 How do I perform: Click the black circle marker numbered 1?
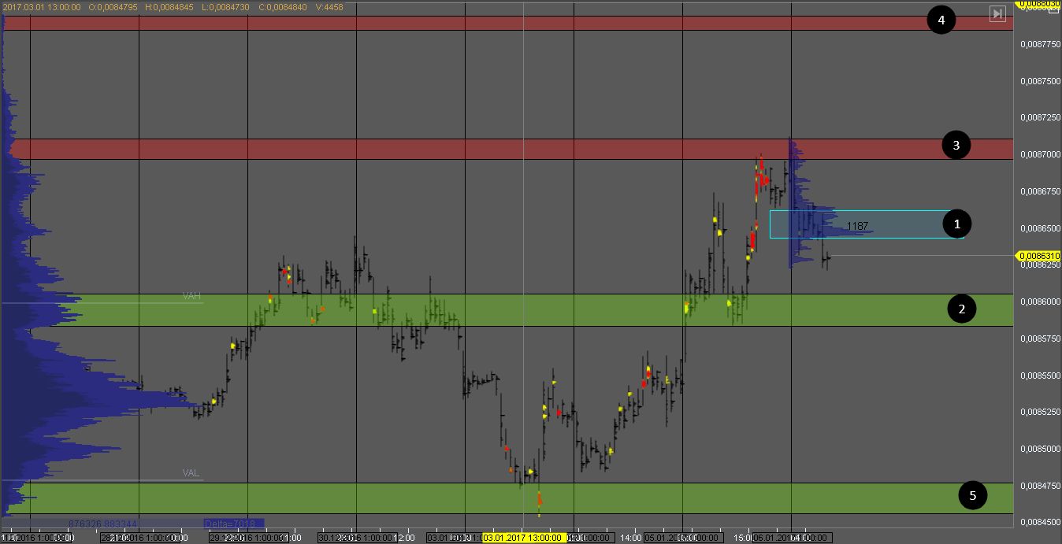coord(957,224)
